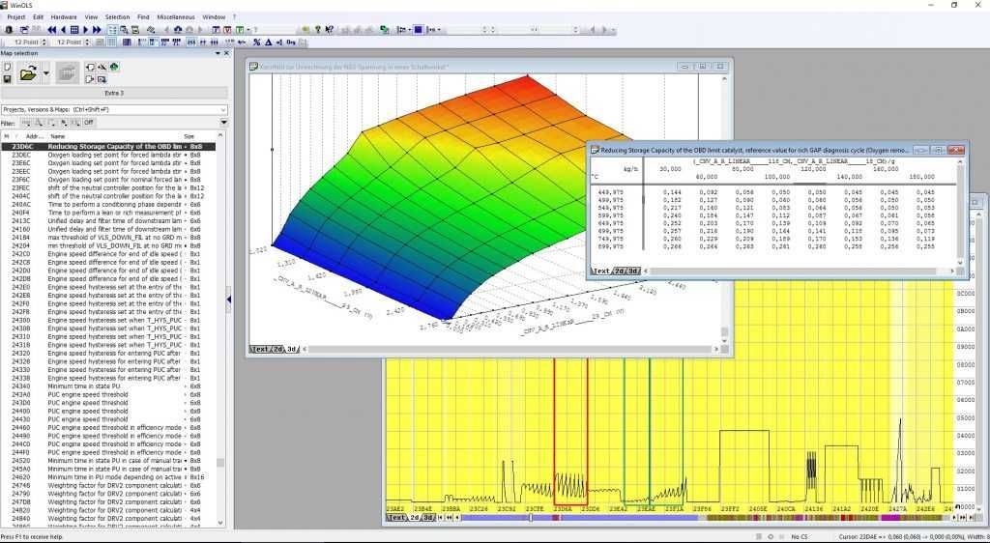The width and height of the screenshot is (990, 543).
Task: Open the Edit menu
Action: [x=39, y=17]
